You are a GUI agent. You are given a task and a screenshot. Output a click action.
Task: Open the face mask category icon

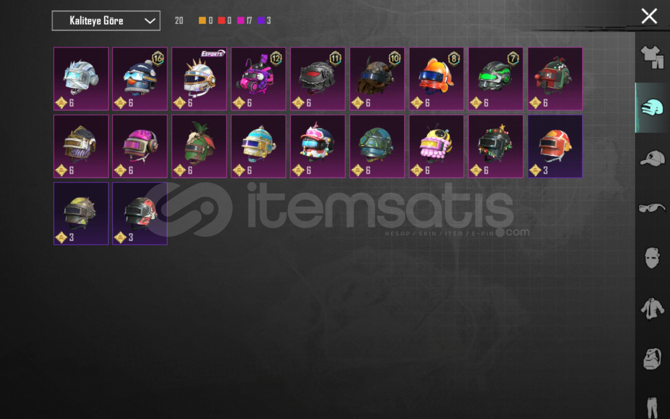(x=652, y=258)
